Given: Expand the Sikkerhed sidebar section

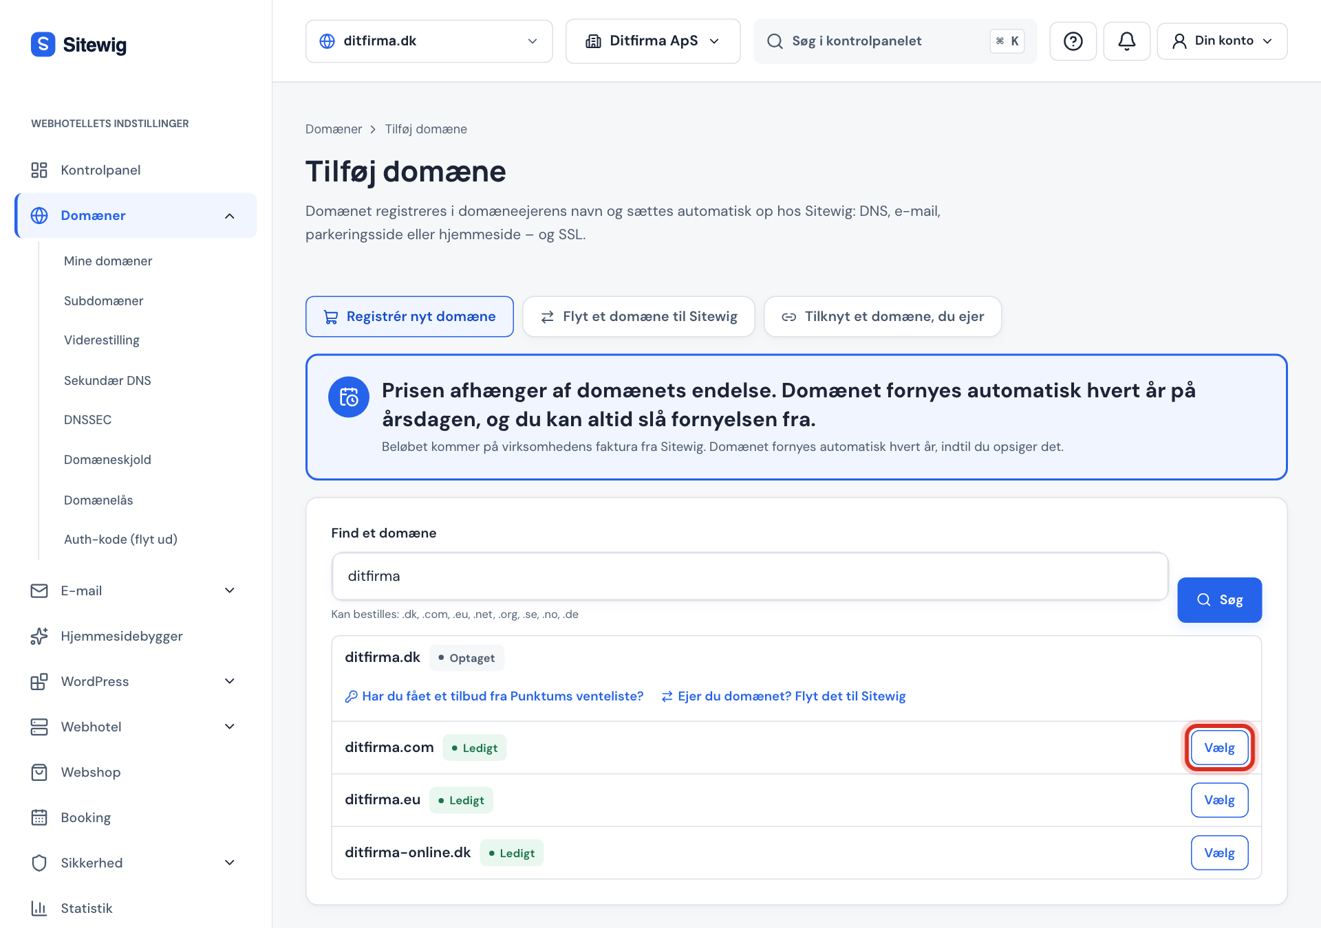Looking at the screenshot, I should coord(230,863).
